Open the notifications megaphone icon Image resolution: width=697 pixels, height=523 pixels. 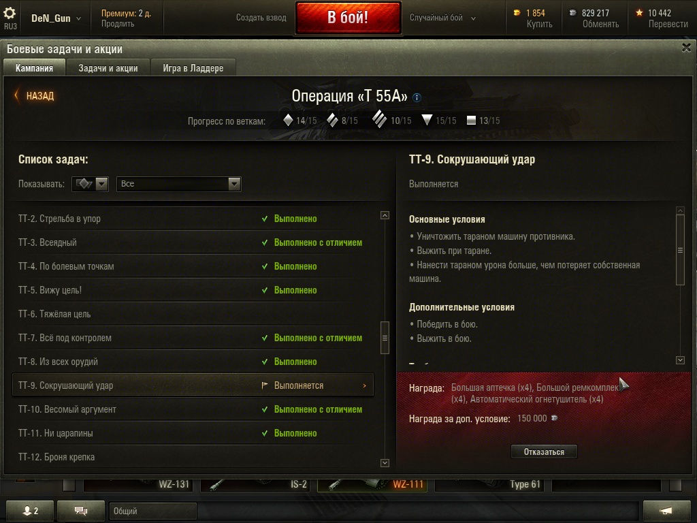[666, 511]
